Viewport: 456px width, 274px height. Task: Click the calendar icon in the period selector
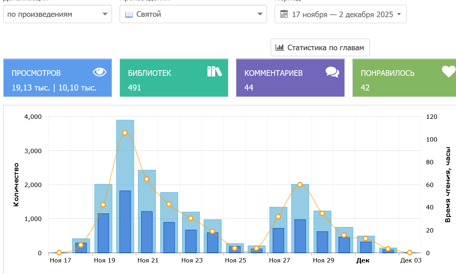284,14
